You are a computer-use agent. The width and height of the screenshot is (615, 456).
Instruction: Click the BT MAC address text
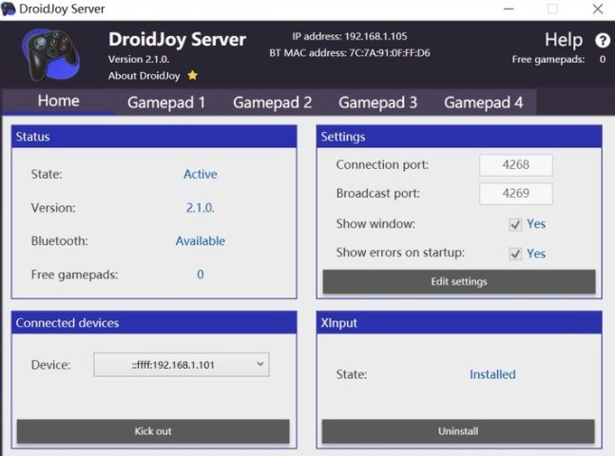[350, 53]
